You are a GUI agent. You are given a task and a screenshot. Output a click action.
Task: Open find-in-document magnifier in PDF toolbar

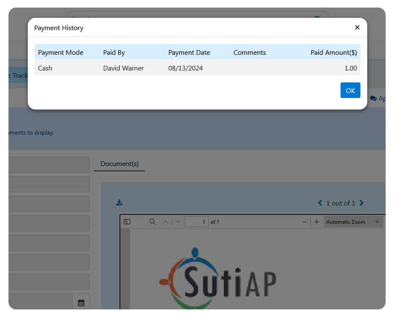pyautogui.click(x=152, y=222)
